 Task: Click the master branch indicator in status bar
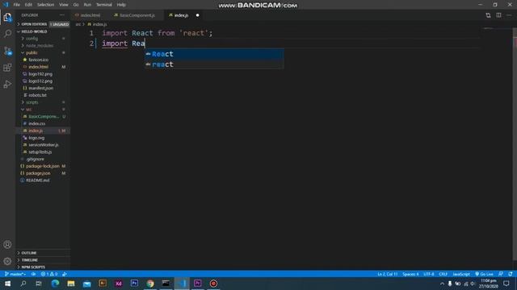tap(15, 274)
